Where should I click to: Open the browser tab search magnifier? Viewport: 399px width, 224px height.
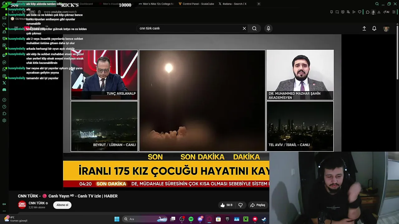click(377, 4)
